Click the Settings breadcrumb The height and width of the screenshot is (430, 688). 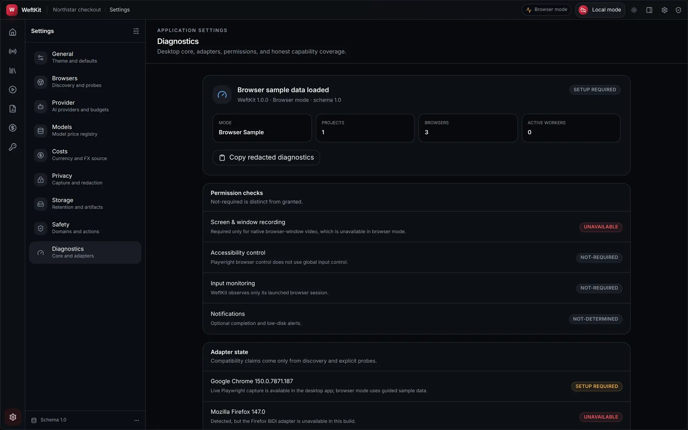[x=120, y=10]
